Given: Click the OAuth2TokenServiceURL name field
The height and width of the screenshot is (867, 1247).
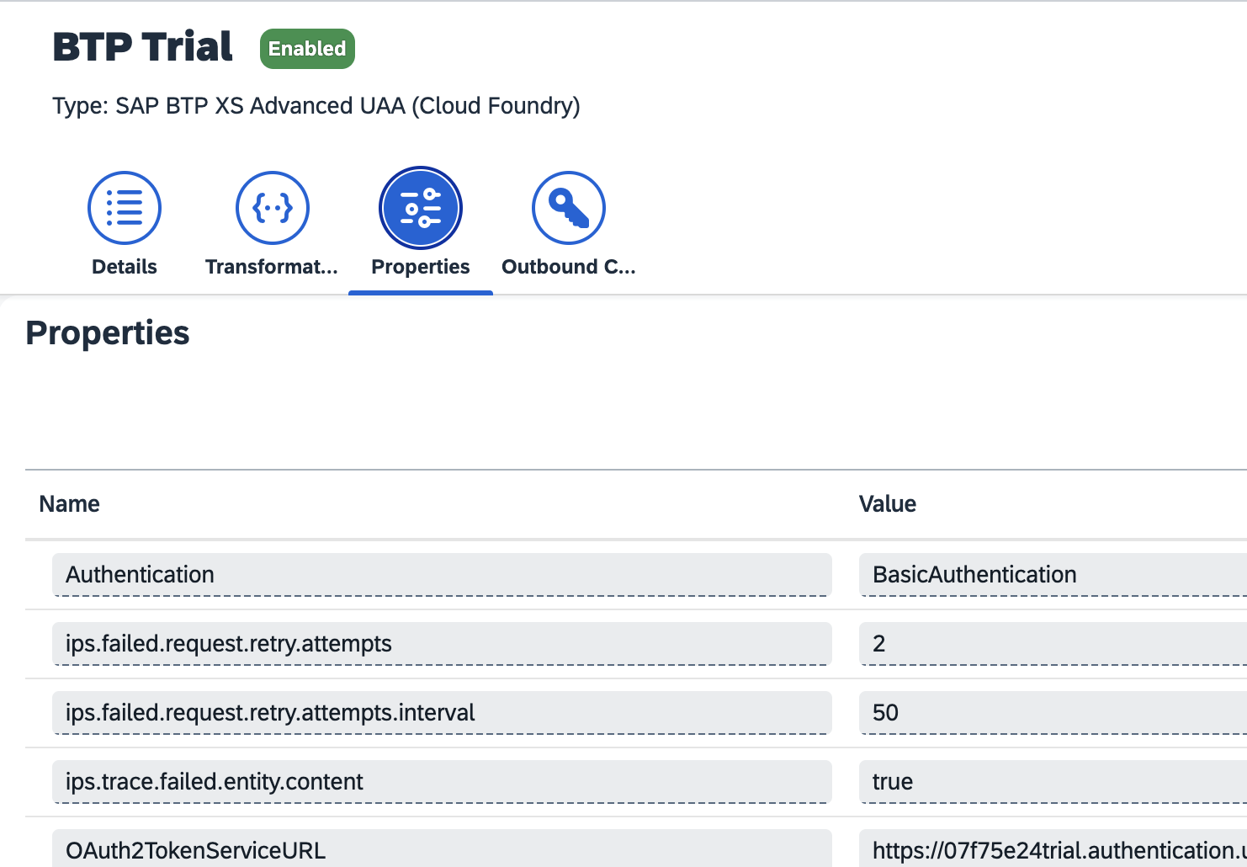Looking at the screenshot, I should [442, 848].
